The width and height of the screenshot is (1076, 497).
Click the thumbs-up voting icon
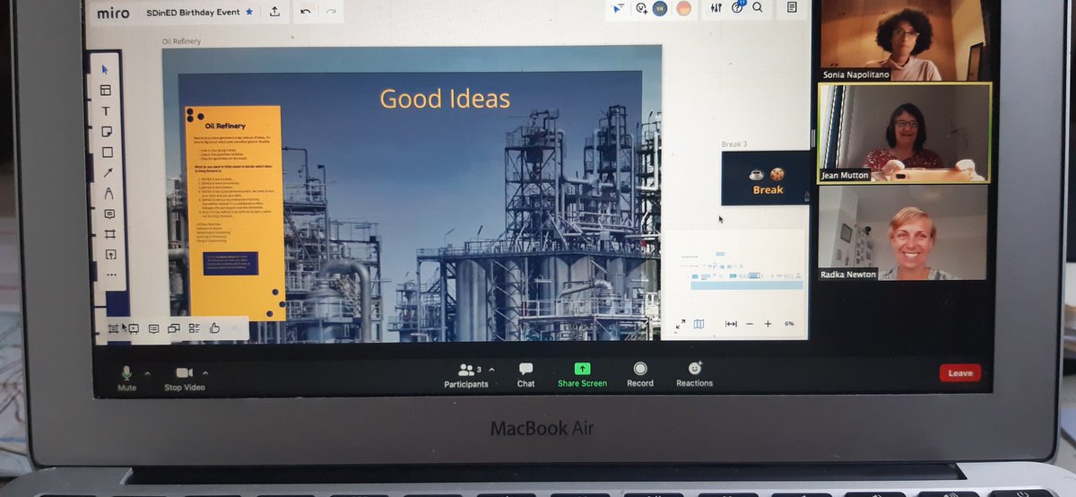[x=215, y=327]
